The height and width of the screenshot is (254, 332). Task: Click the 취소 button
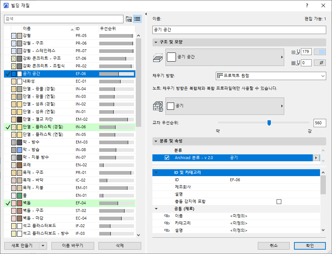[x=274, y=246]
